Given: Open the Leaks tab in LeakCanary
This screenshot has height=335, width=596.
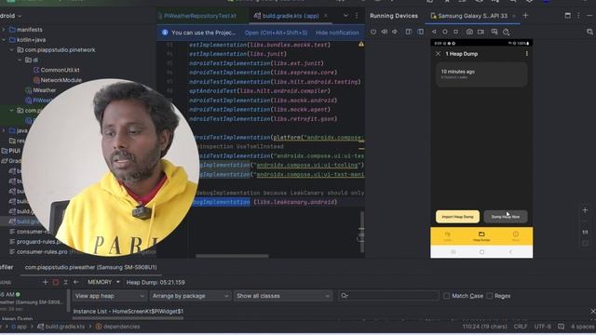Looking at the screenshot, I should [x=447, y=235].
